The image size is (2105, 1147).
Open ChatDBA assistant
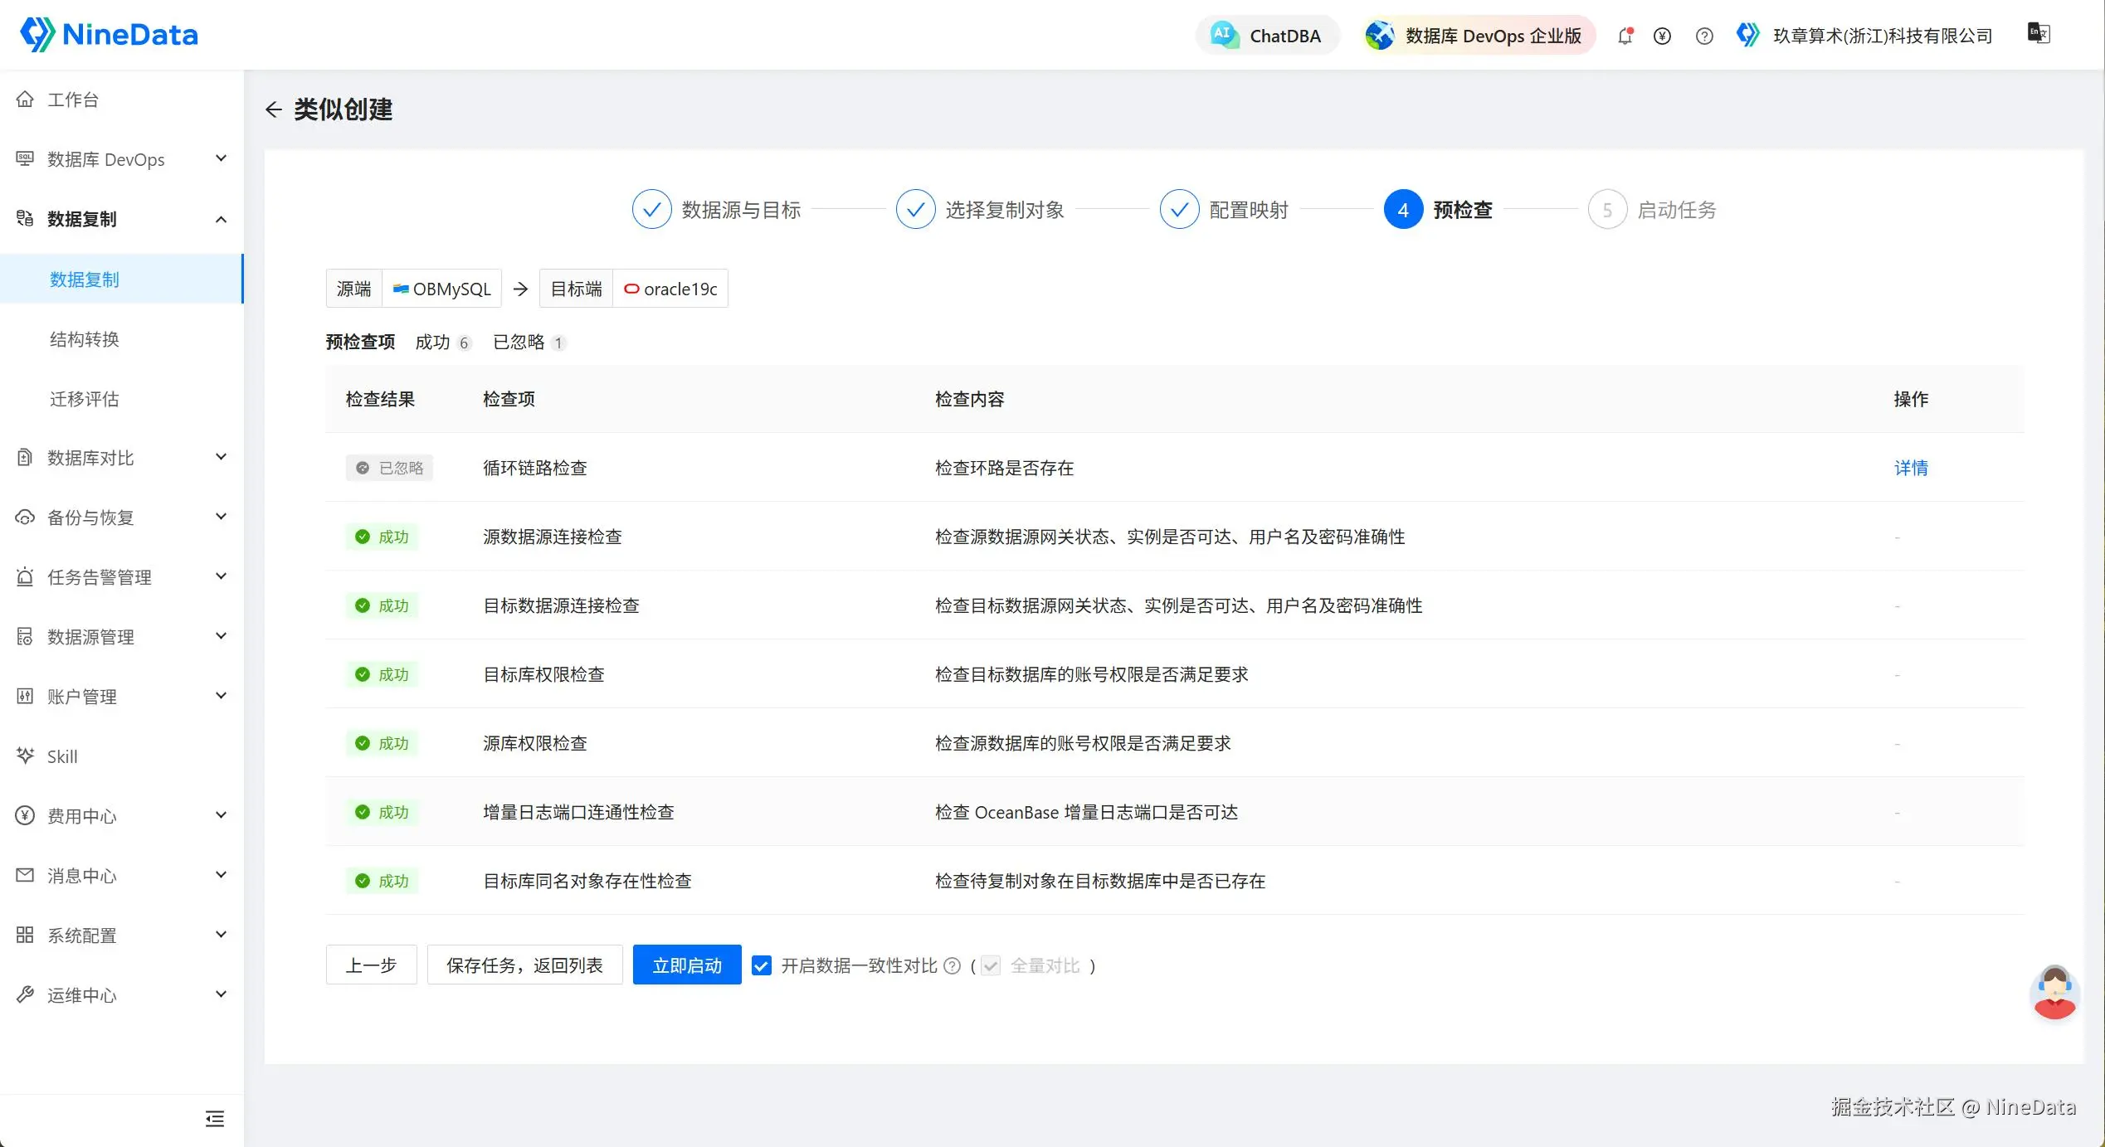(1267, 36)
